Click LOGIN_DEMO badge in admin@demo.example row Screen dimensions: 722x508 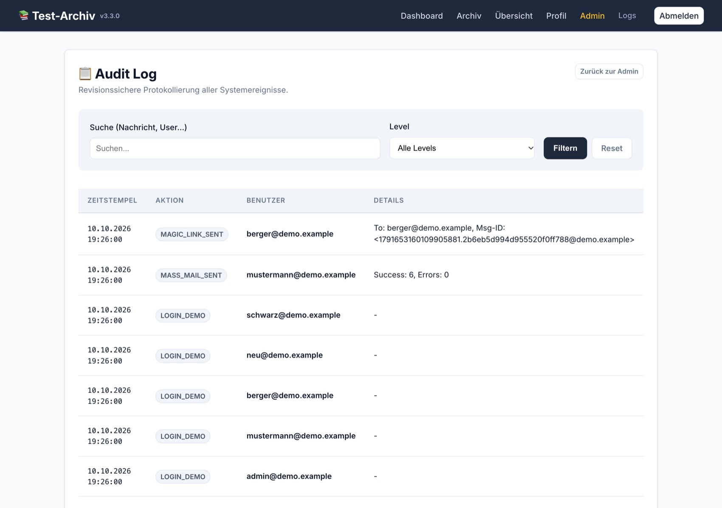click(183, 477)
